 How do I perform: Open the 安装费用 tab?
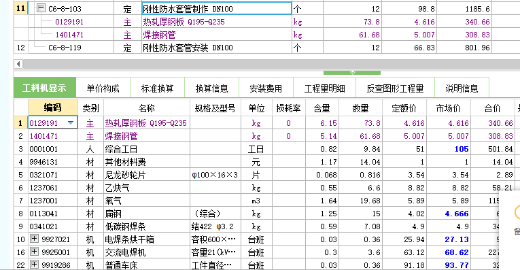tap(266, 88)
